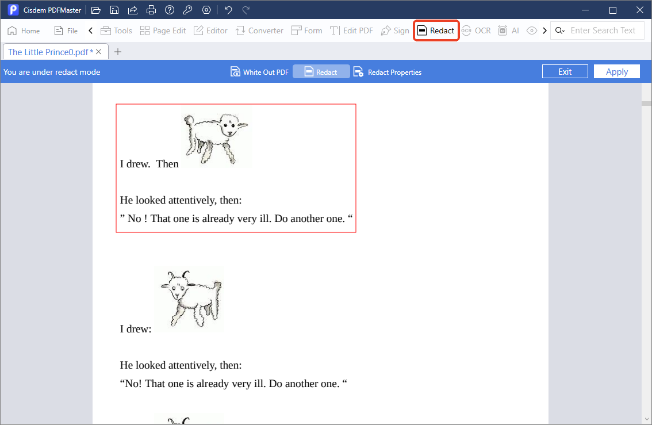Click the scroll down arrow at bottom right
This screenshot has height=425, width=652.
646,419
